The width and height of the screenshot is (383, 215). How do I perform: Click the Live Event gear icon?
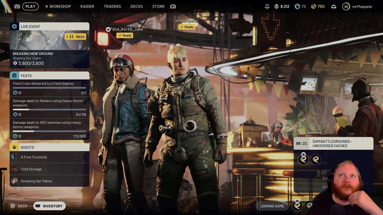[x=14, y=26]
